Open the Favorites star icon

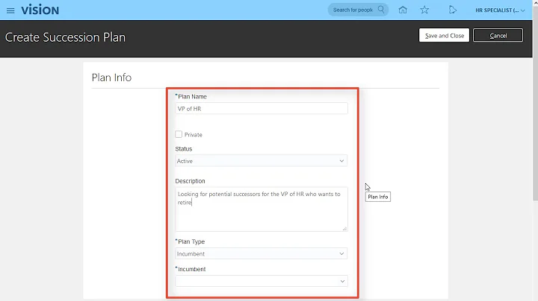424,10
